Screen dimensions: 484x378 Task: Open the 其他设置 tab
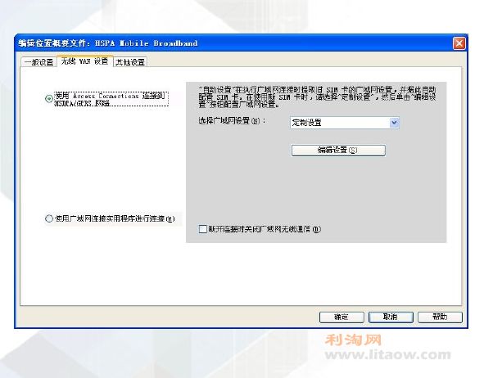[130, 62]
